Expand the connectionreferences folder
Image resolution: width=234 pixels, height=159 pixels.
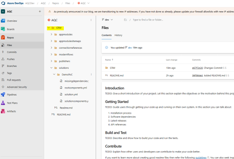pos(51,48)
